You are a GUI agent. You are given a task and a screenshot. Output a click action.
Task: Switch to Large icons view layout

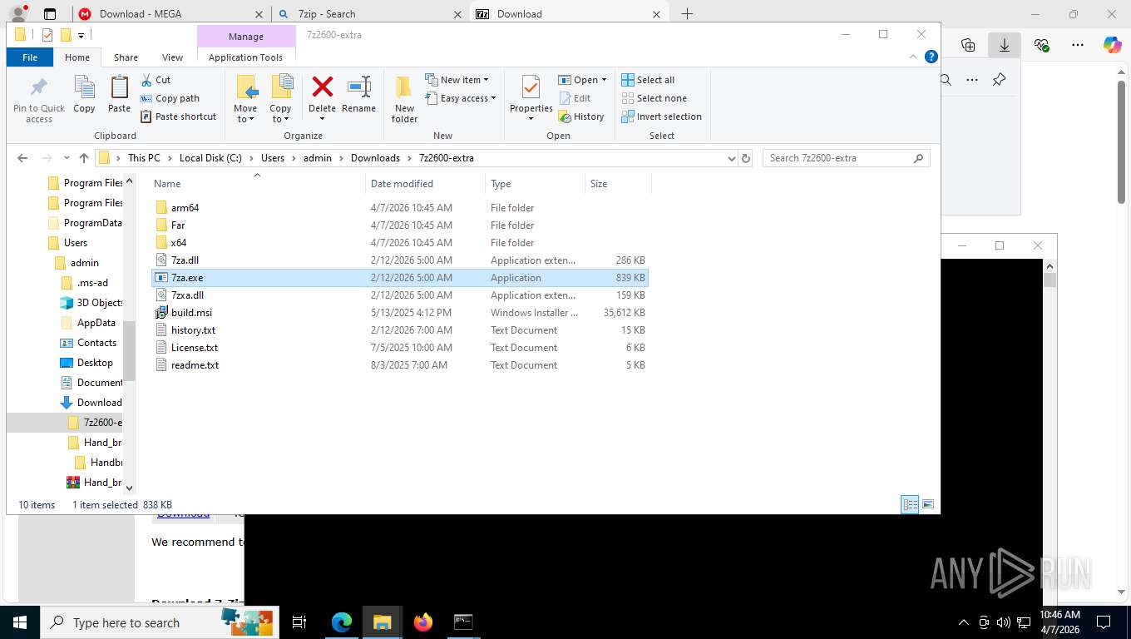click(x=928, y=504)
